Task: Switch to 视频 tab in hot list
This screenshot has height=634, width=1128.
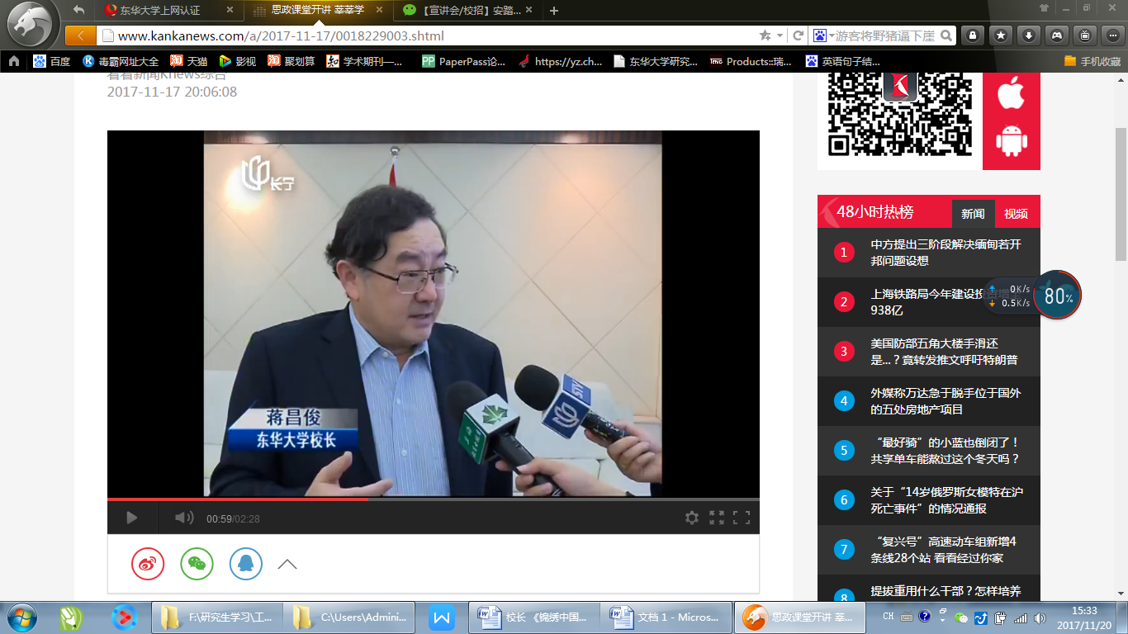Action: [1016, 214]
